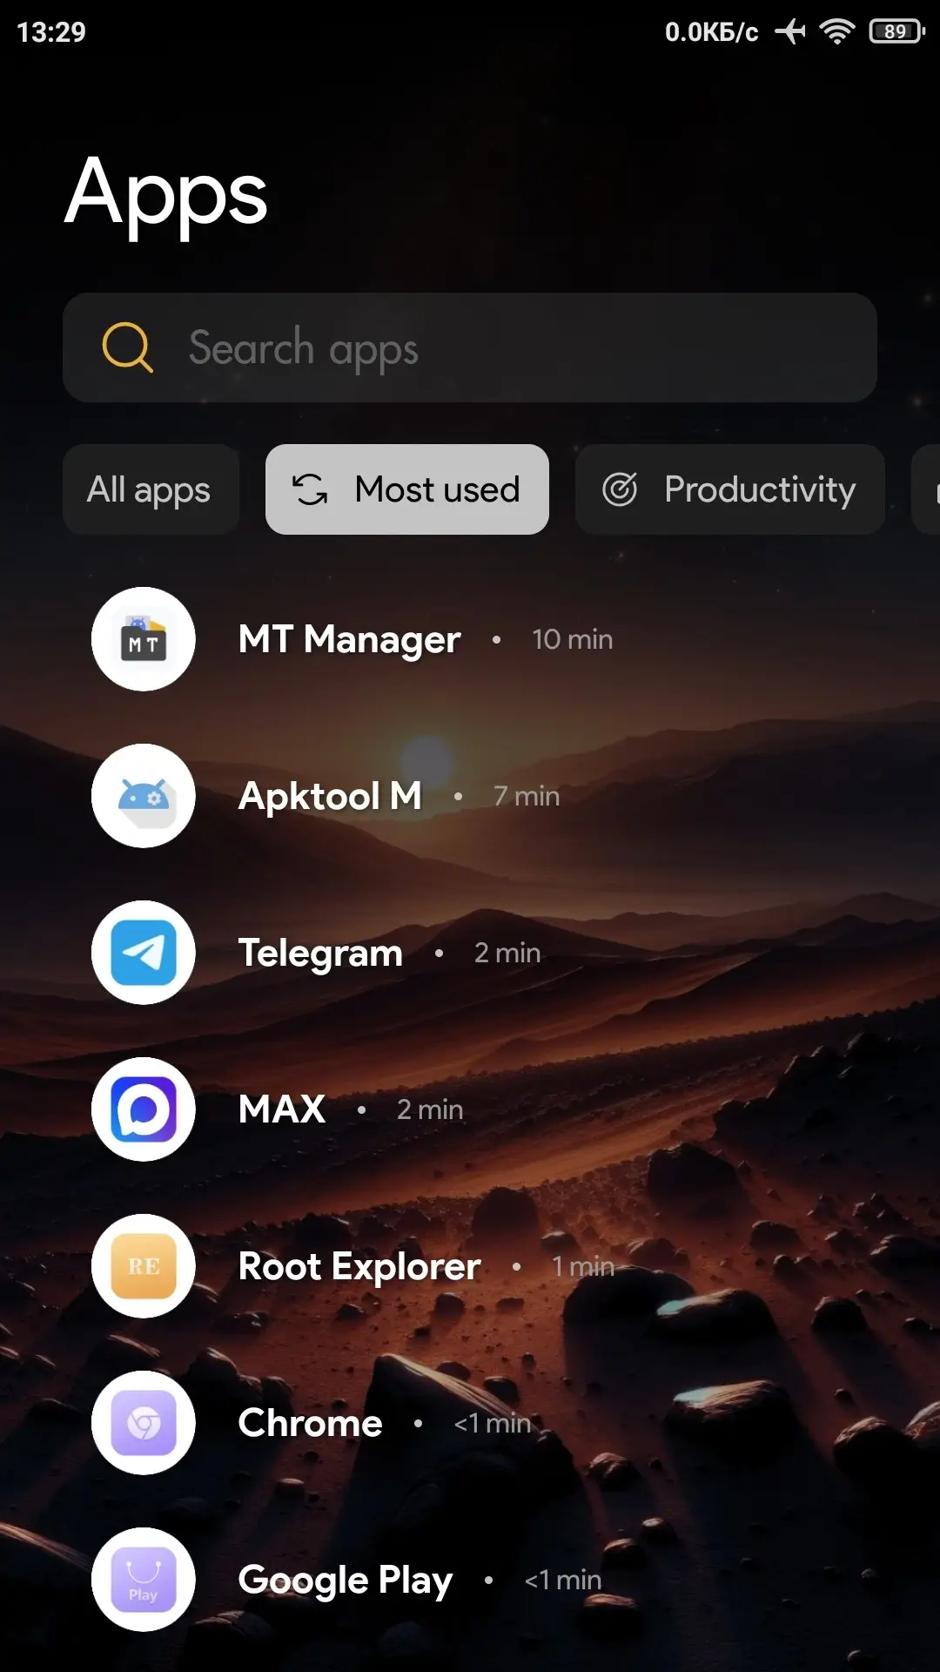Open the MT Manager app icon
The width and height of the screenshot is (940, 1672).
(144, 639)
